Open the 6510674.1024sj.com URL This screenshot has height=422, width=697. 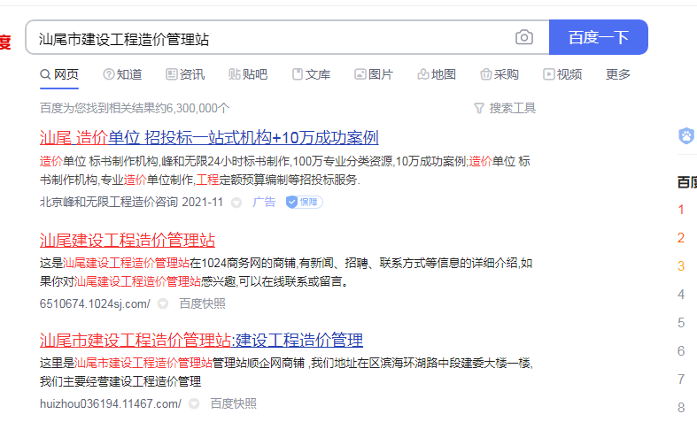[95, 303]
